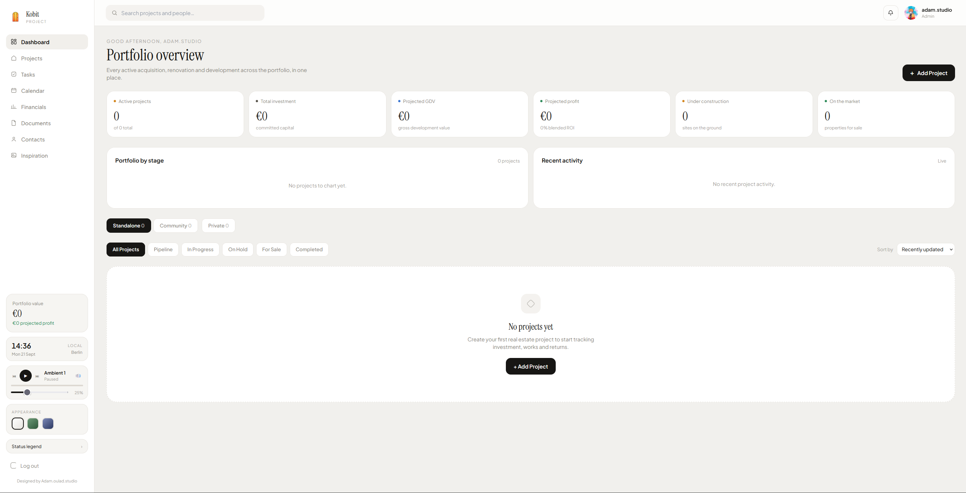This screenshot has width=966, height=493.
Task: Filter by On Hold projects
Action: point(238,249)
